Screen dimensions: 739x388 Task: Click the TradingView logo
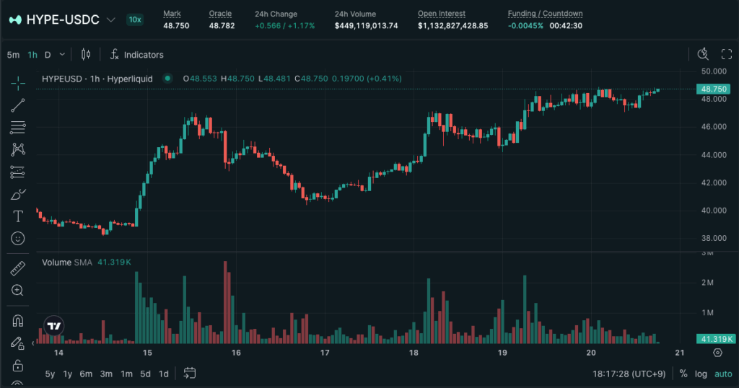(x=54, y=326)
